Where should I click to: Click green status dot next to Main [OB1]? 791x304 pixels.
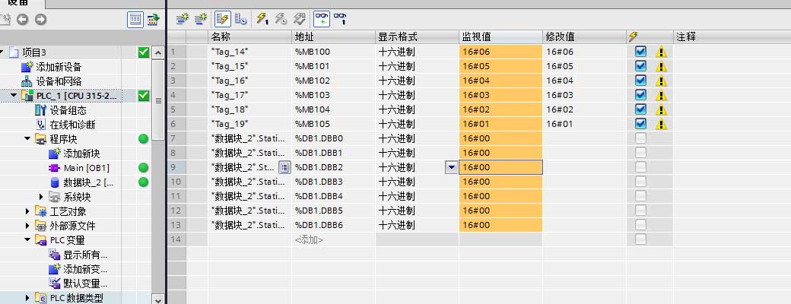144,168
